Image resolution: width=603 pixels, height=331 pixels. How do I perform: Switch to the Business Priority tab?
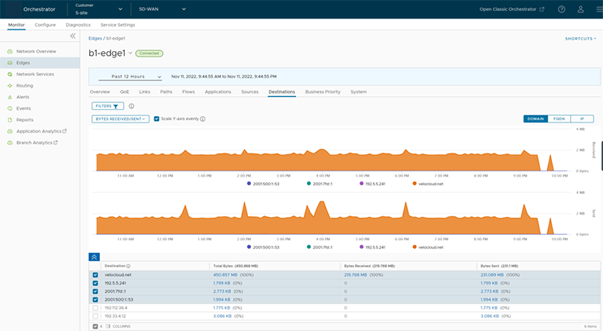click(322, 91)
